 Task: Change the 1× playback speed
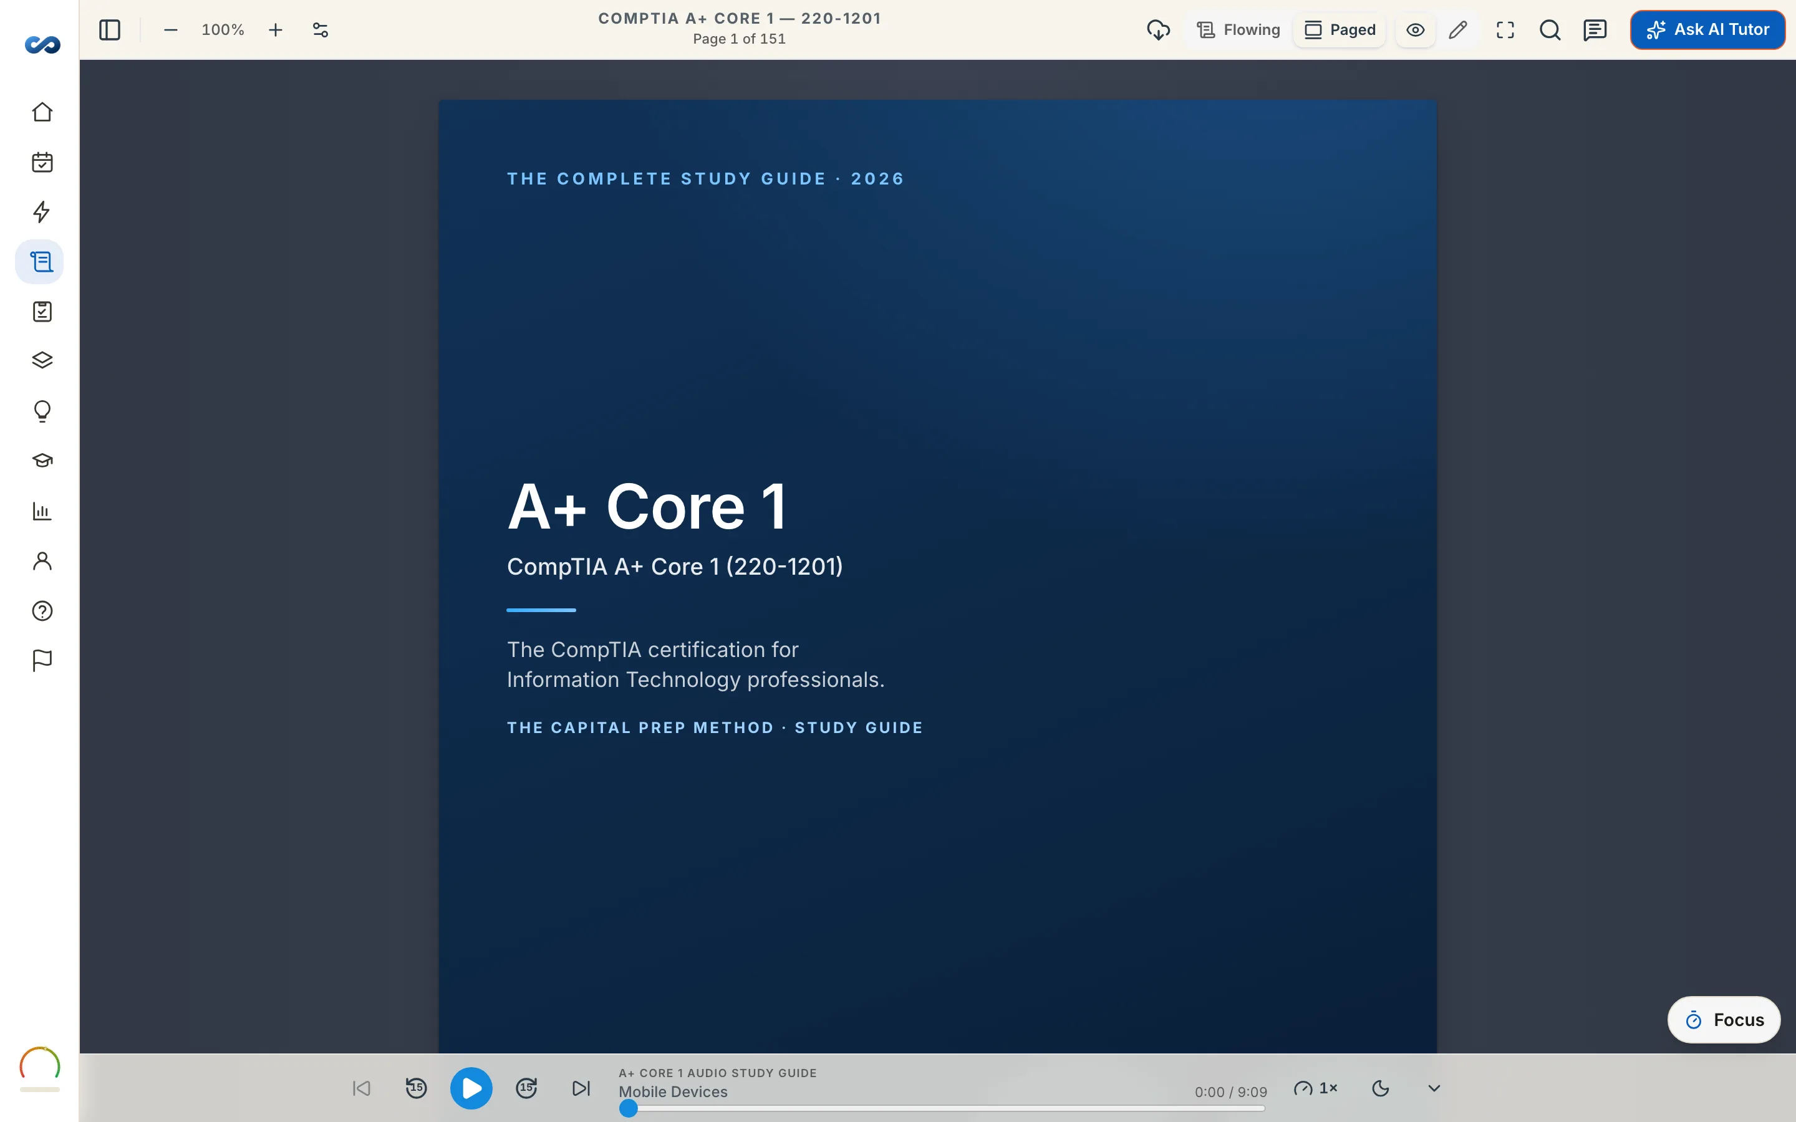[1316, 1088]
